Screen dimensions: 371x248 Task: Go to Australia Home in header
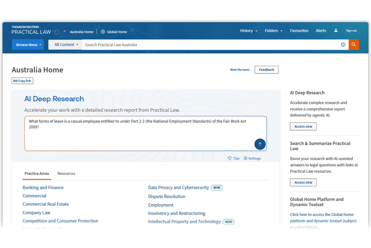(78, 32)
